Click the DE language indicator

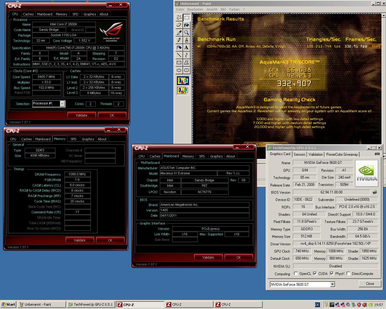(317, 305)
